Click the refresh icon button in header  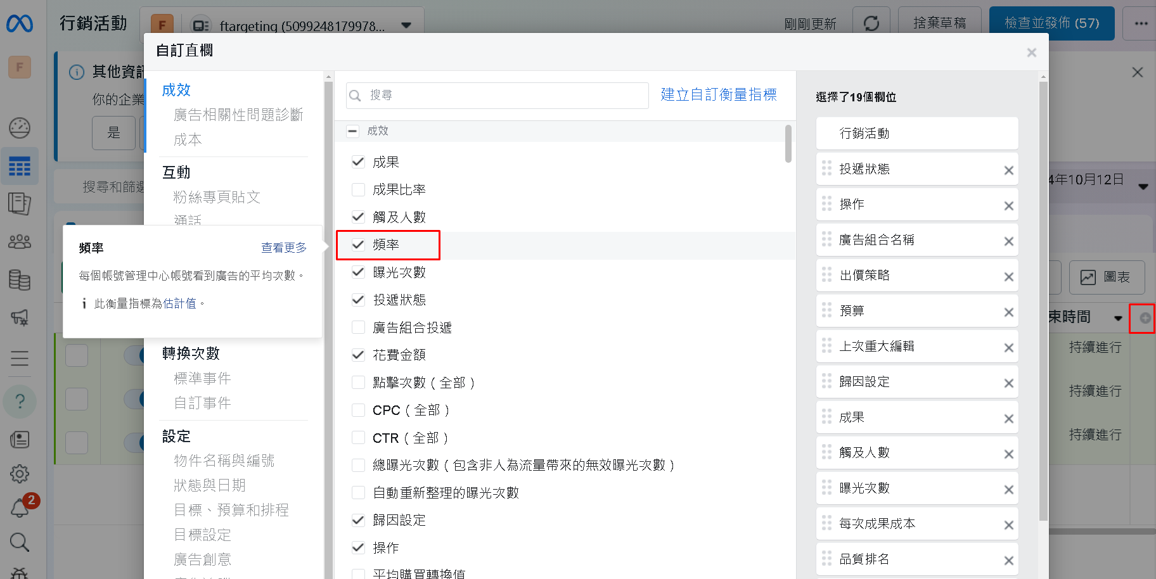coord(871,23)
